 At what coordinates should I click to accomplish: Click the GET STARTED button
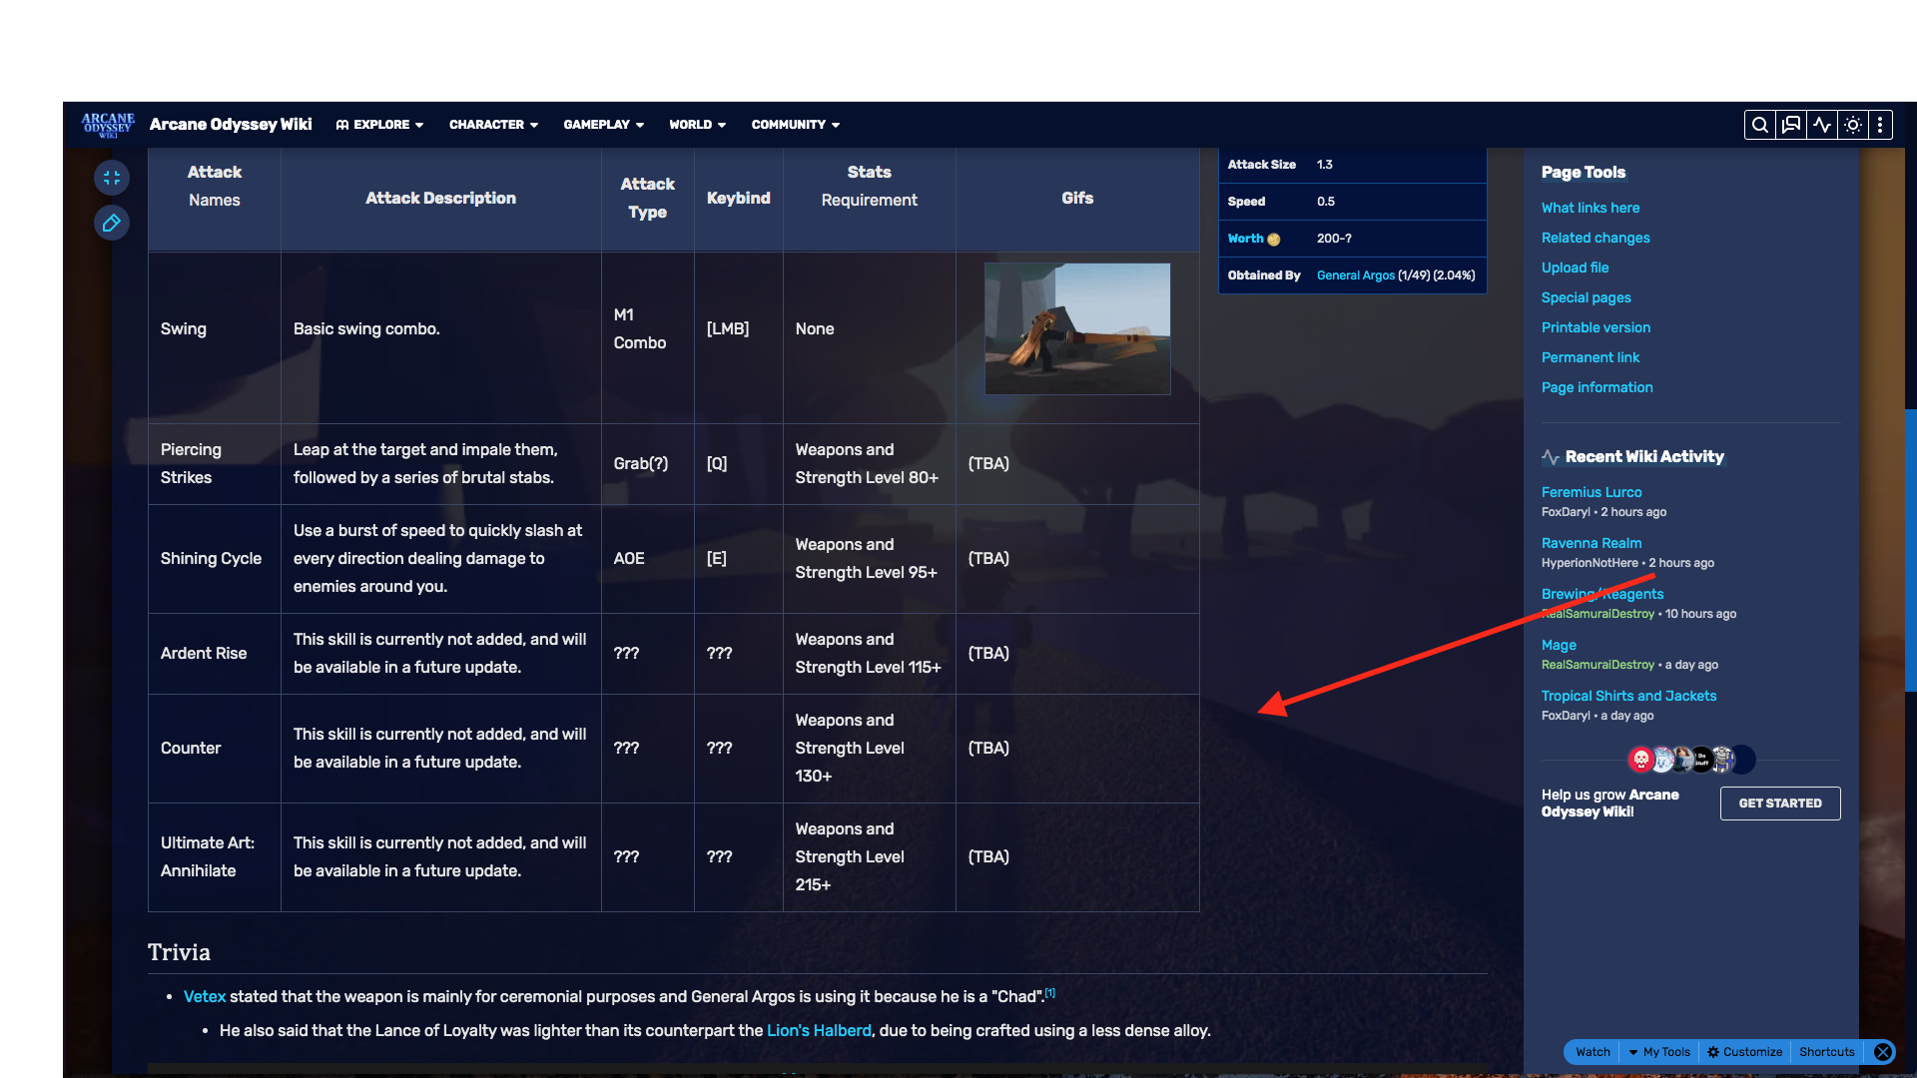click(x=1780, y=802)
